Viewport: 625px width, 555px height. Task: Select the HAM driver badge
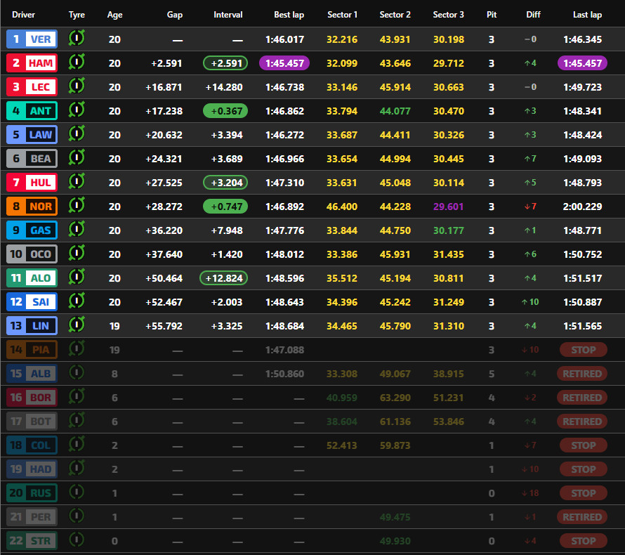(x=32, y=63)
